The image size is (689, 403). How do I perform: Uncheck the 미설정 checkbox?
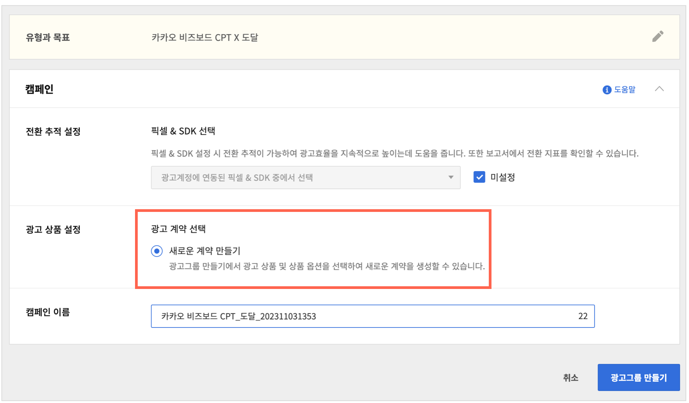(479, 177)
